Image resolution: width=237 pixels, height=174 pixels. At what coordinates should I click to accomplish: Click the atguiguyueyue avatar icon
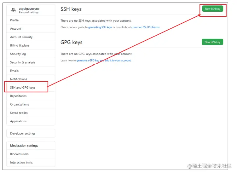14,10
